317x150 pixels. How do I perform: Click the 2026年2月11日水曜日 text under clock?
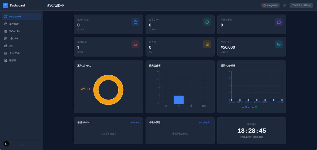coord(252,137)
